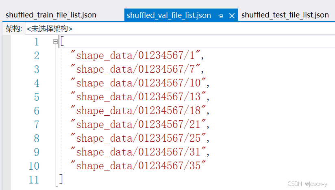335x190 pixels.
Task: Click the 架构 schema label
Action: coord(13,29)
